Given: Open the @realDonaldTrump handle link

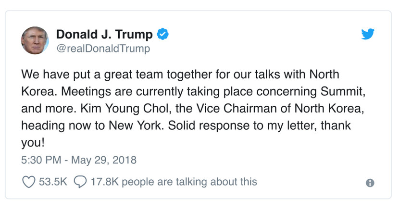Looking at the screenshot, I should [x=103, y=49].
